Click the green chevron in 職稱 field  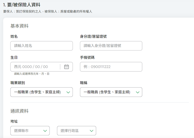(x=137, y=92)
